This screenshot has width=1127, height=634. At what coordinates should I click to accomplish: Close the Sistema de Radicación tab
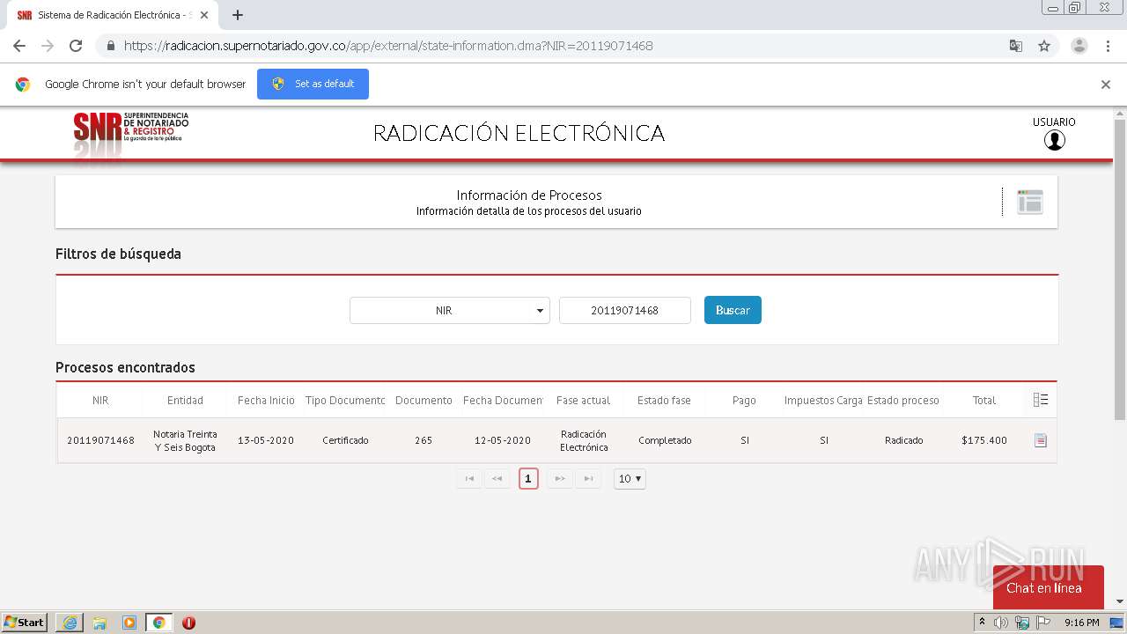204,15
